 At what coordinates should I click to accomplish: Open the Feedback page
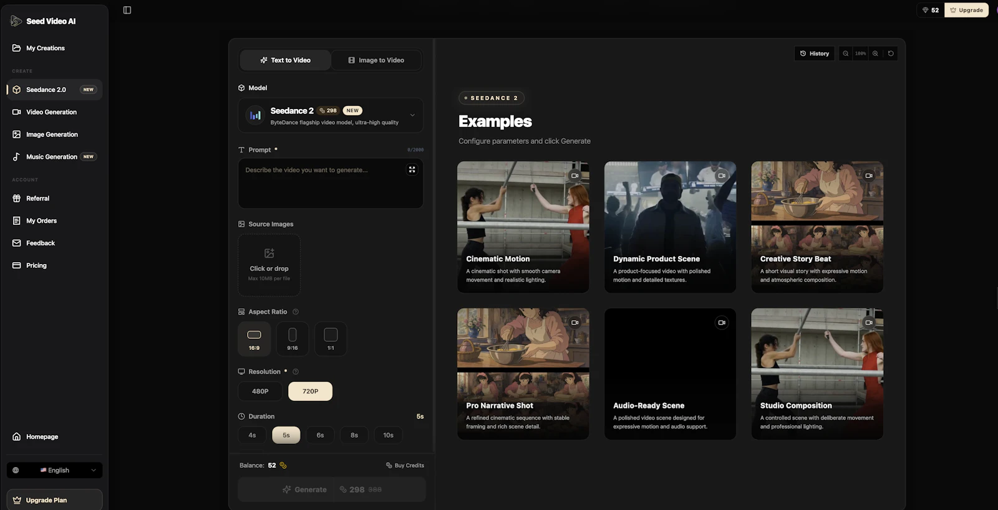pos(54,243)
